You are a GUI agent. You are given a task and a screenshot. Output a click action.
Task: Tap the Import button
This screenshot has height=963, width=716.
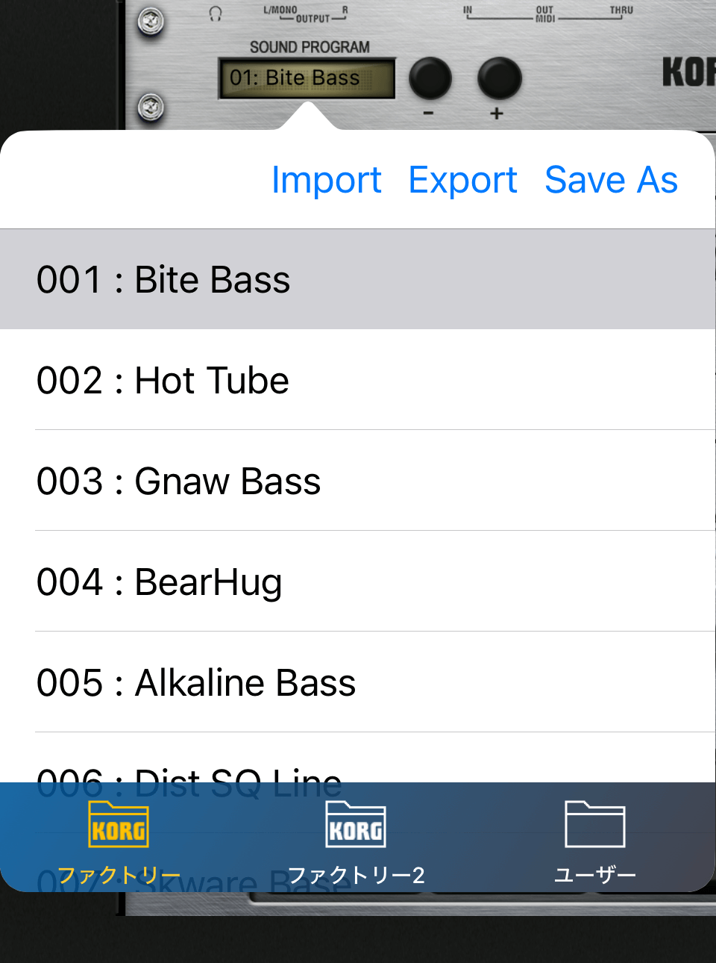click(x=326, y=180)
